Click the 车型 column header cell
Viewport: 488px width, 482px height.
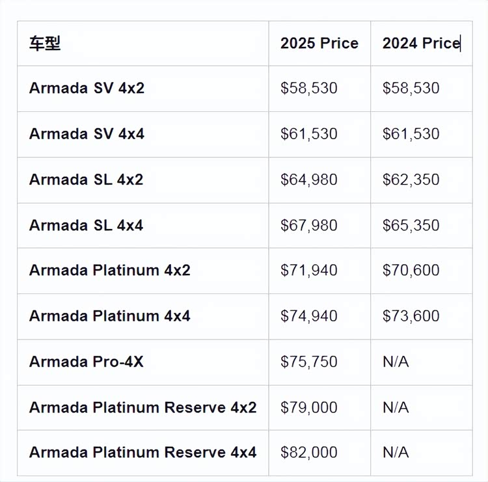(x=45, y=44)
